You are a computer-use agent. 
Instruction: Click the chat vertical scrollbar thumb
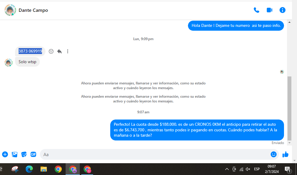click(x=289, y=108)
